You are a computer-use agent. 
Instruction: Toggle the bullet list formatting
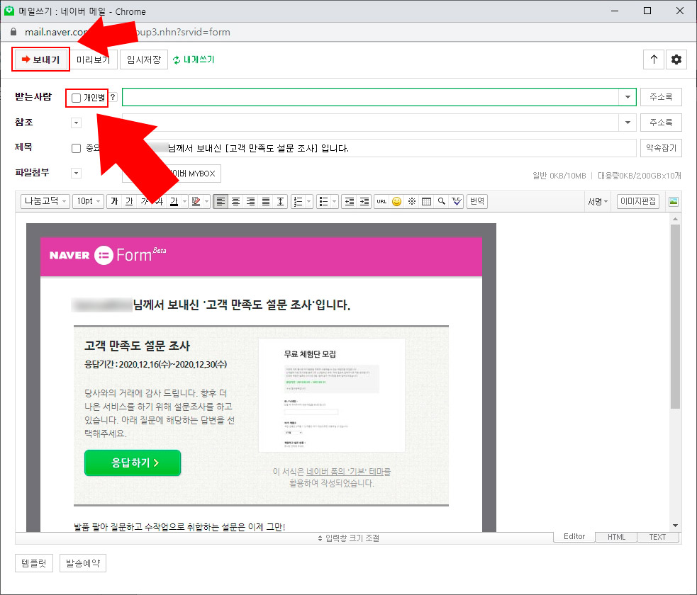point(325,201)
